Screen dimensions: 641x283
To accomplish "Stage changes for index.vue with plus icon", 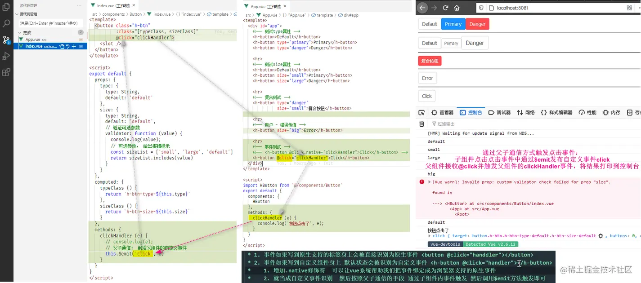I will [x=74, y=46].
